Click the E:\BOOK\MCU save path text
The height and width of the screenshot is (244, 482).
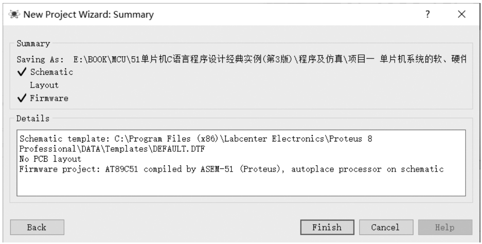pos(271,59)
